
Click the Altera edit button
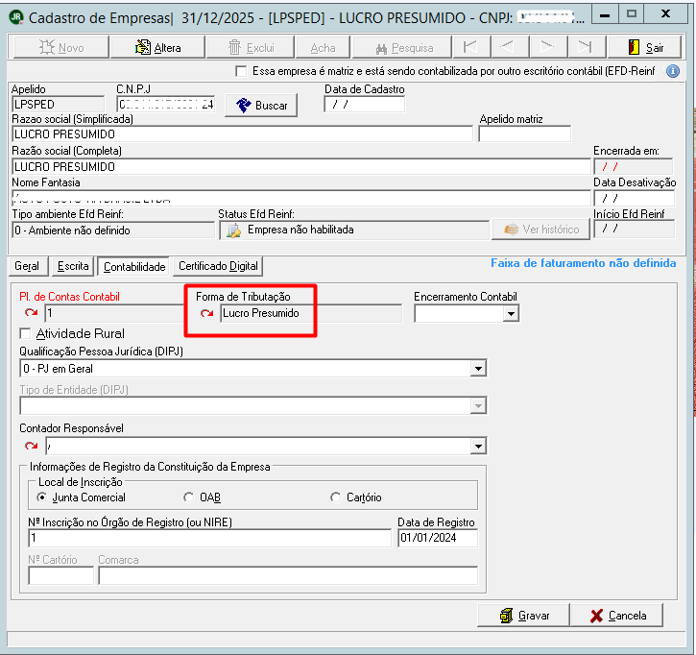[157, 47]
